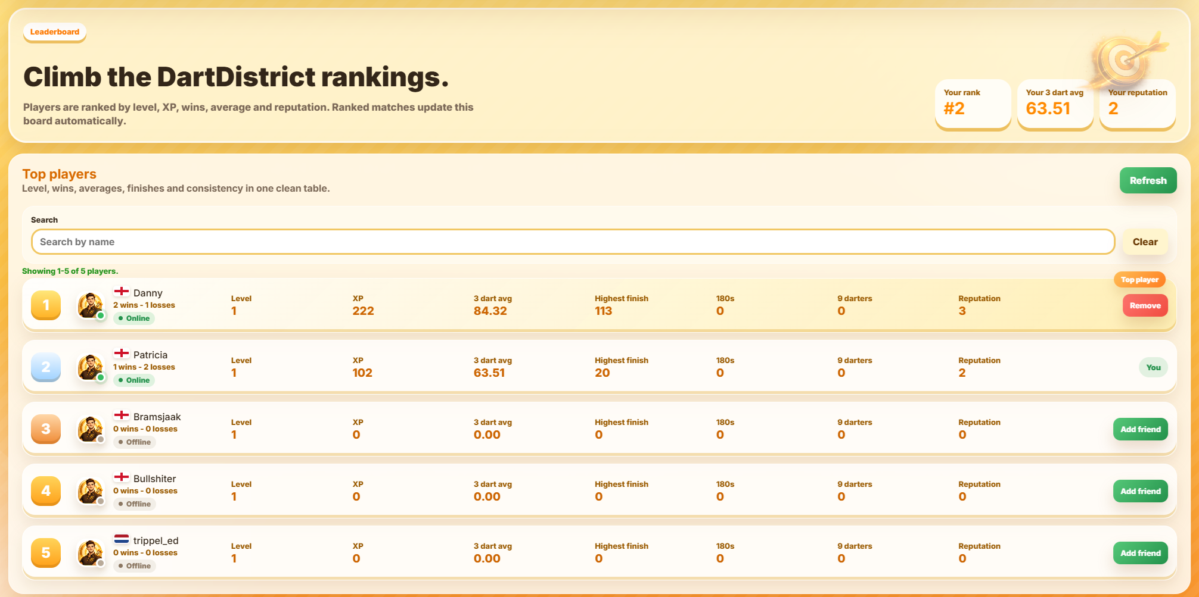Viewport: 1199px width, 597px height.
Task: Click Danny's XP value 222
Action: point(363,311)
